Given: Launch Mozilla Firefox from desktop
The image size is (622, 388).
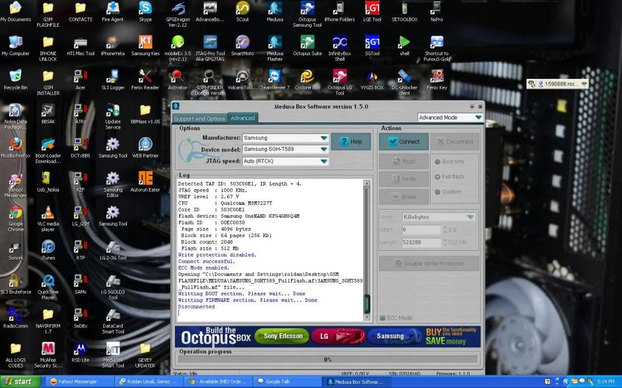Looking at the screenshot, I should pyautogui.click(x=15, y=148).
